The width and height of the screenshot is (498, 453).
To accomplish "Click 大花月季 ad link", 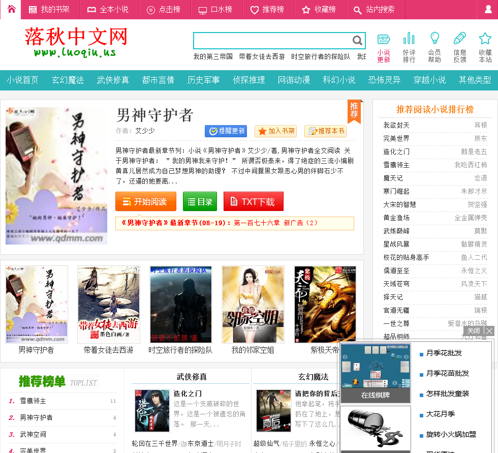I will tap(441, 414).
